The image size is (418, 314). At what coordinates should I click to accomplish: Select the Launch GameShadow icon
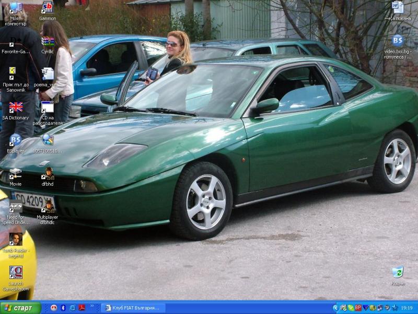[16, 273]
